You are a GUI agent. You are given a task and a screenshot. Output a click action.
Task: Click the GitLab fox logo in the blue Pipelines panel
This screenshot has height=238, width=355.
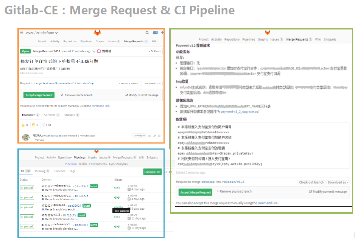click(x=97, y=151)
